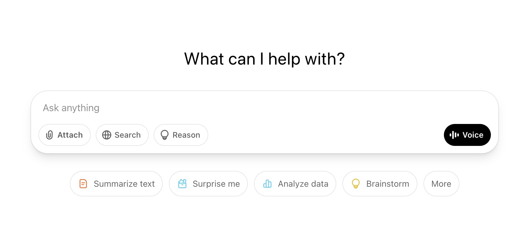This screenshot has height=240, width=525.
Task: Open the Attach file option
Action: (65, 135)
